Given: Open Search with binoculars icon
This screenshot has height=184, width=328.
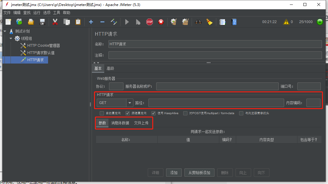Looking at the screenshot, I should 198,22.
